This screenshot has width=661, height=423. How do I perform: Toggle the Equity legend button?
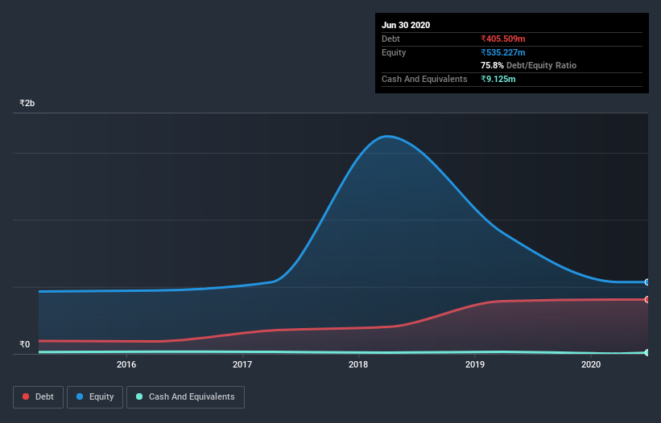pos(95,397)
